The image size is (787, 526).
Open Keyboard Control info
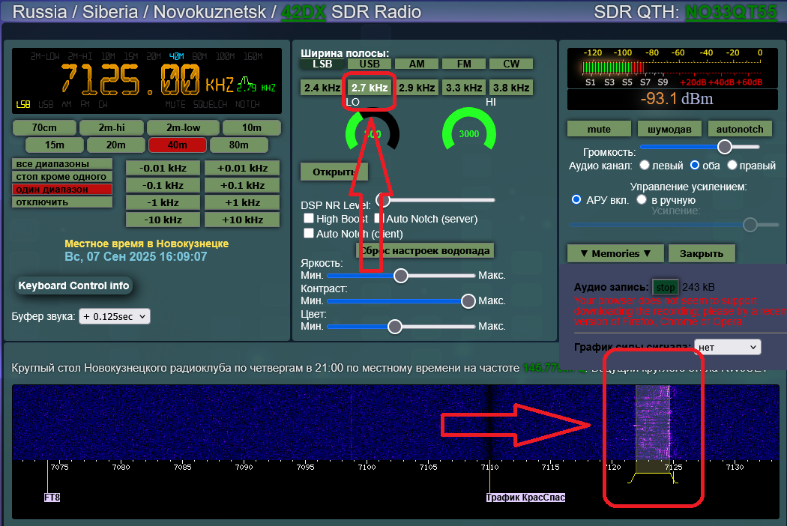[73, 285]
